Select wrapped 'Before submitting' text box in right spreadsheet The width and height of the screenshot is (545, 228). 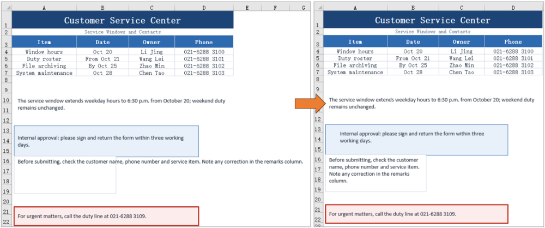376,173
